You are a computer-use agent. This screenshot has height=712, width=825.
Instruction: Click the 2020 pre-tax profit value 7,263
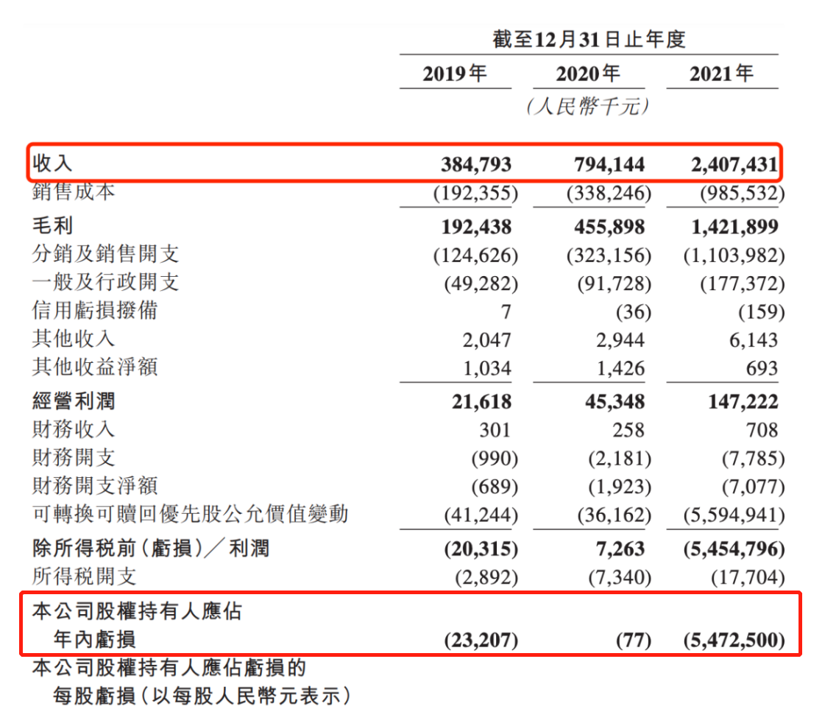(620, 549)
